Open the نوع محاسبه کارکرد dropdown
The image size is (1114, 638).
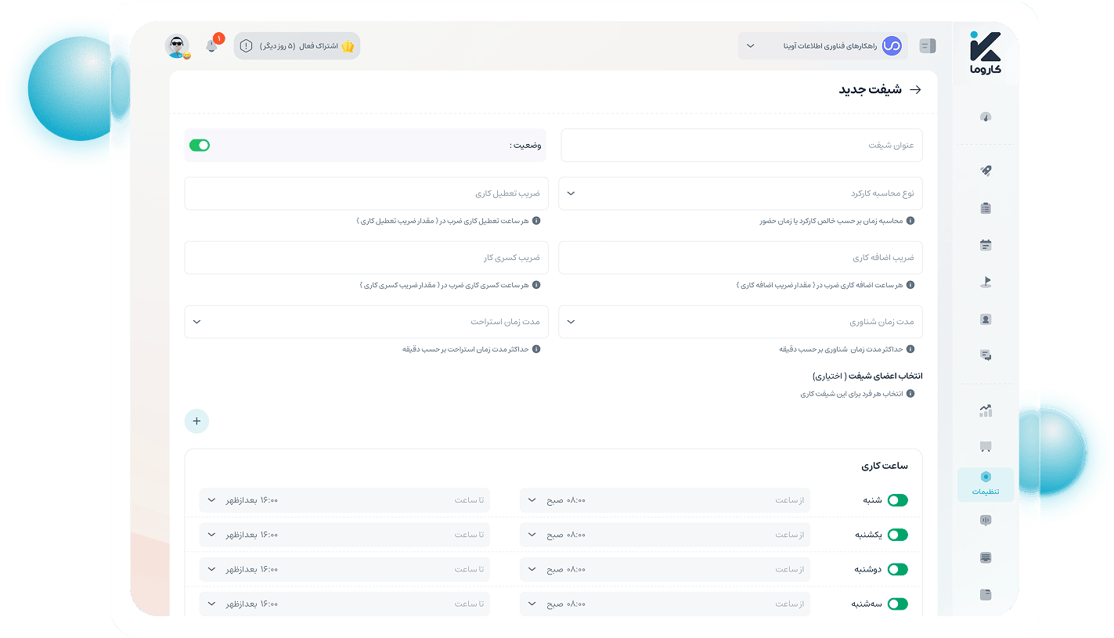click(741, 193)
